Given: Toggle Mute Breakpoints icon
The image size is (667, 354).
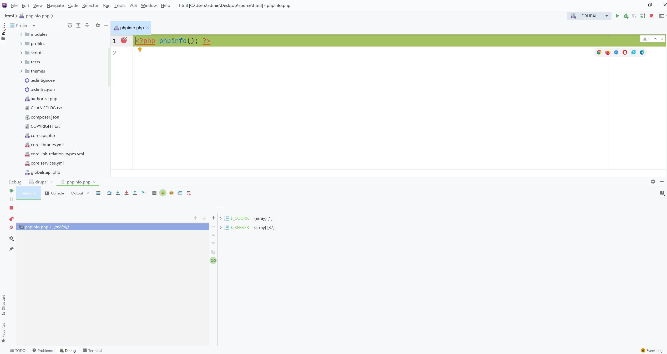Looking at the screenshot, I should click(11, 227).
